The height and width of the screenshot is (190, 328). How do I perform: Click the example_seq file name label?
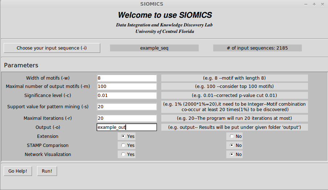click(154, 48)
